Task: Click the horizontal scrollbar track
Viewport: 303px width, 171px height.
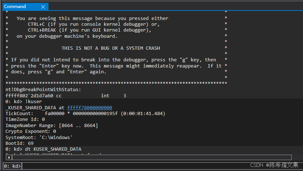Action: (152, 157)
